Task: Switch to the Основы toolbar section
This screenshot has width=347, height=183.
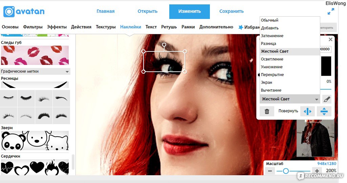Action: [x=10, y=27]
